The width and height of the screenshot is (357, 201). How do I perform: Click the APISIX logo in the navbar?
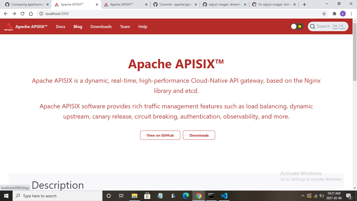[x=9, y=26]
